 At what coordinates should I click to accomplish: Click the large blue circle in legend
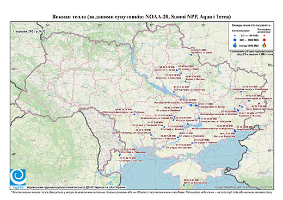coord(235,40)
